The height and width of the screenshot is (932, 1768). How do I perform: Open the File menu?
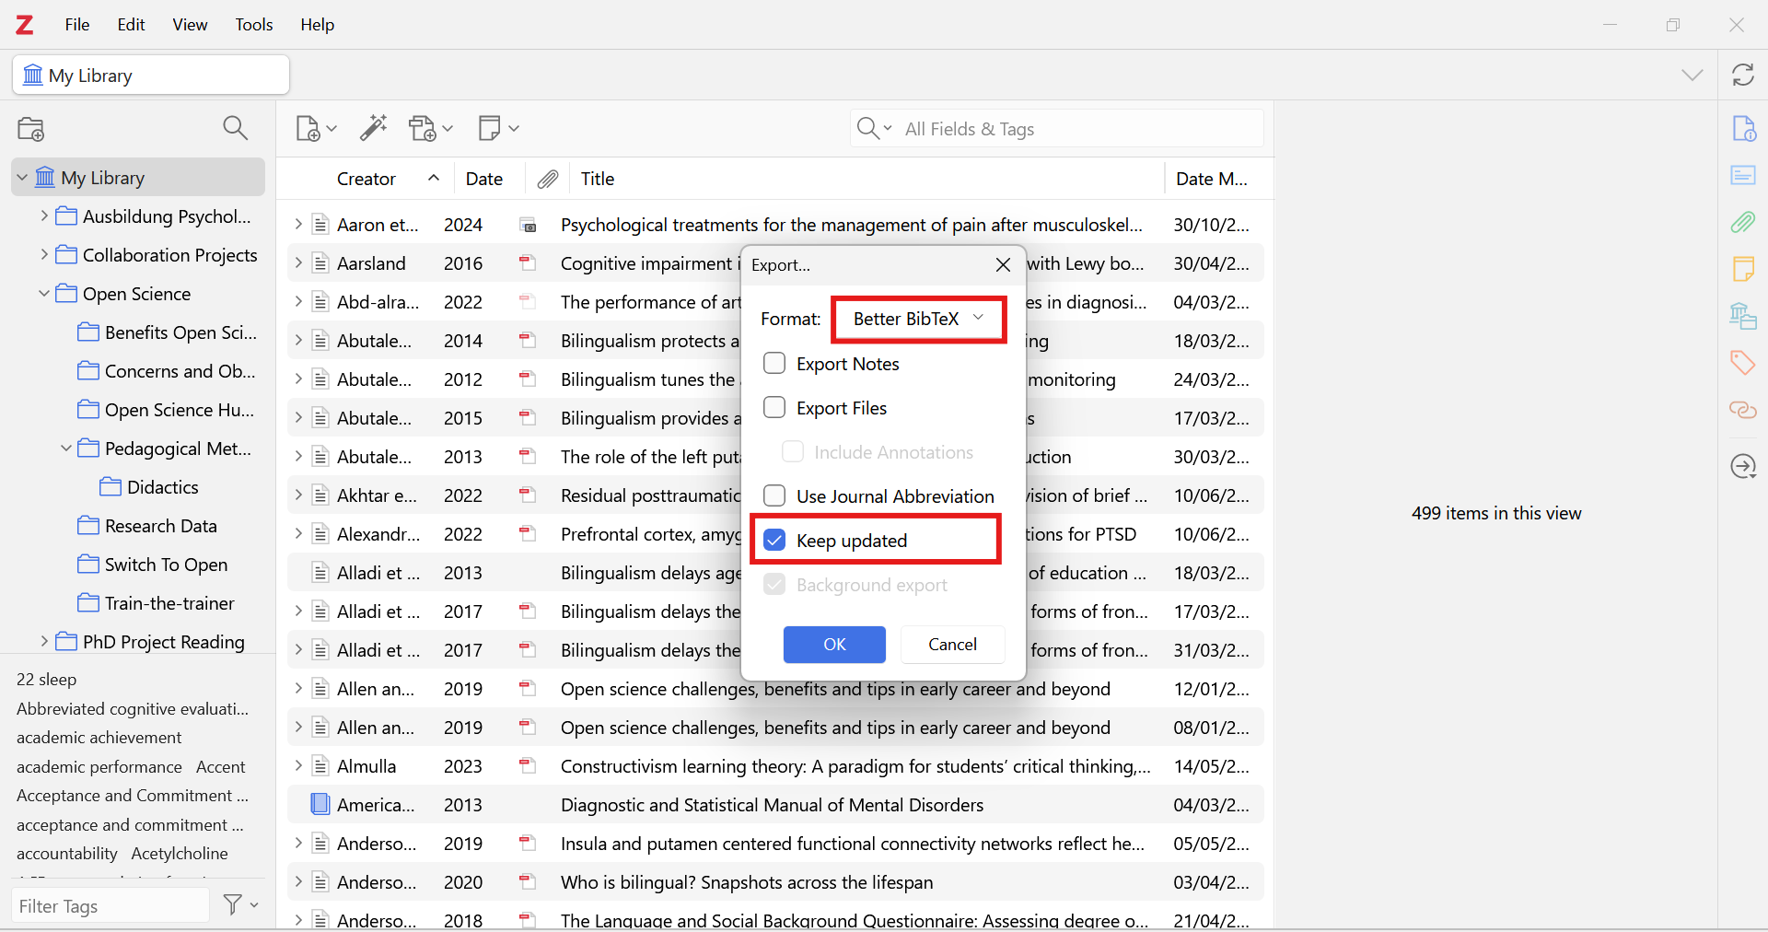point(77,25)
